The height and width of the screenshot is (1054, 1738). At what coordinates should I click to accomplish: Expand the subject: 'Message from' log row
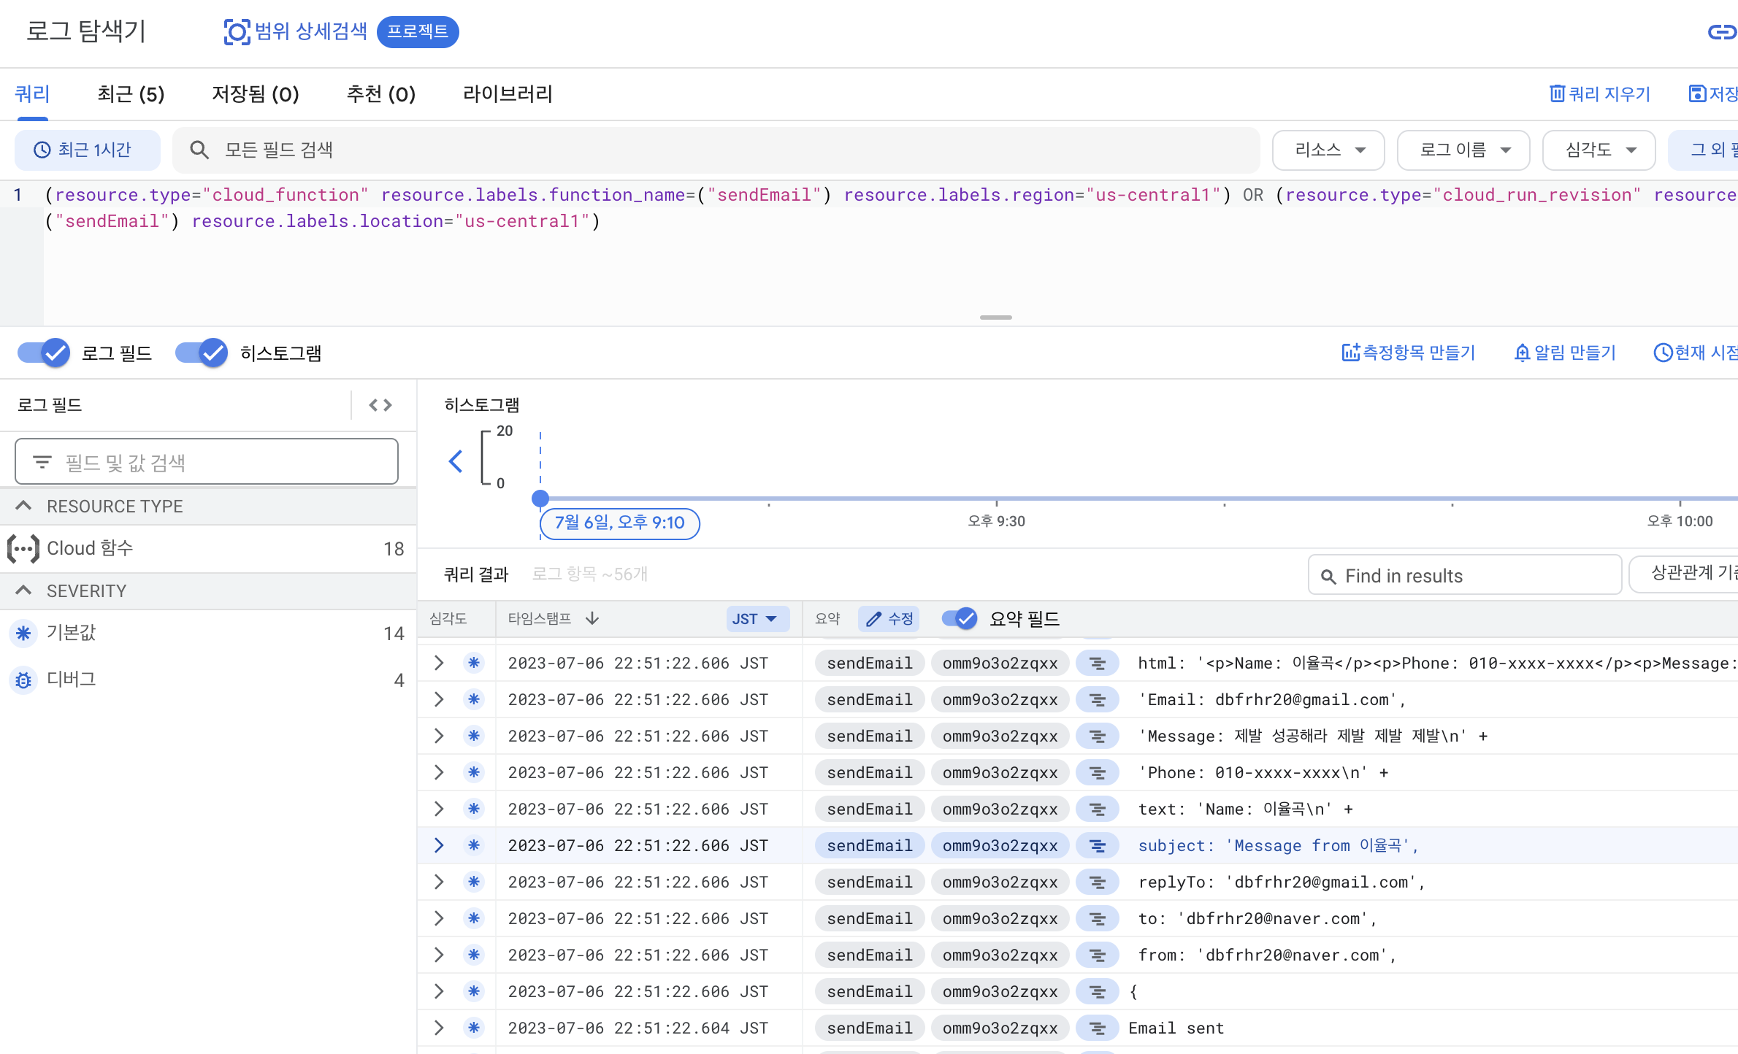[x=439, y=845]
